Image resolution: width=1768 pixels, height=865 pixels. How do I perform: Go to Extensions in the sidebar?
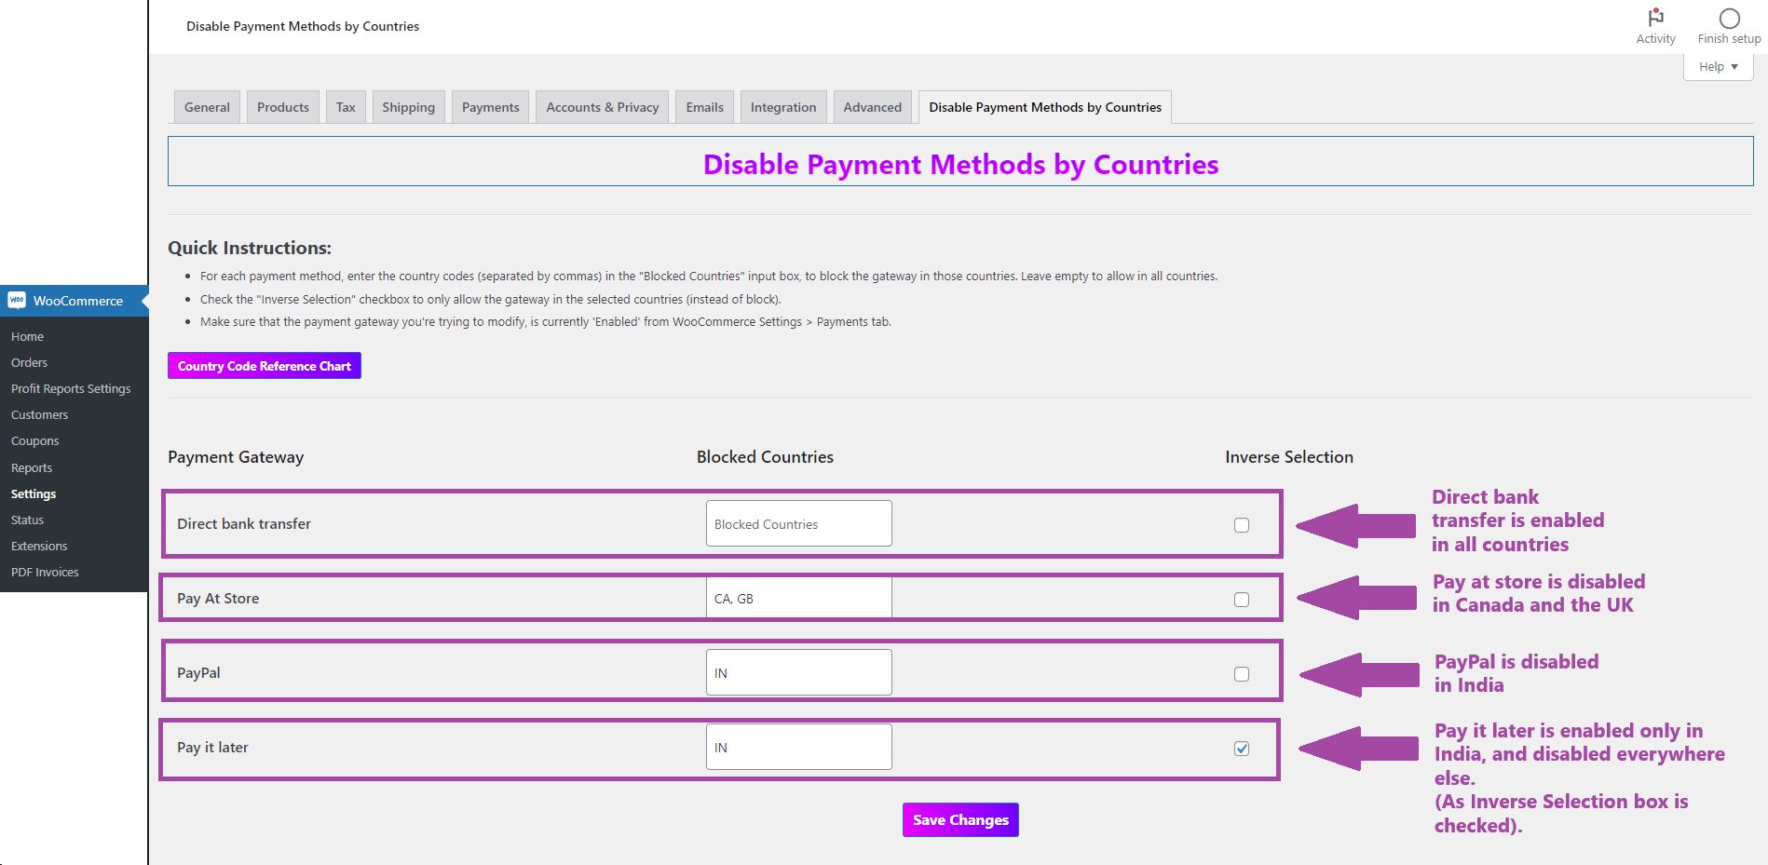(39, 547)
